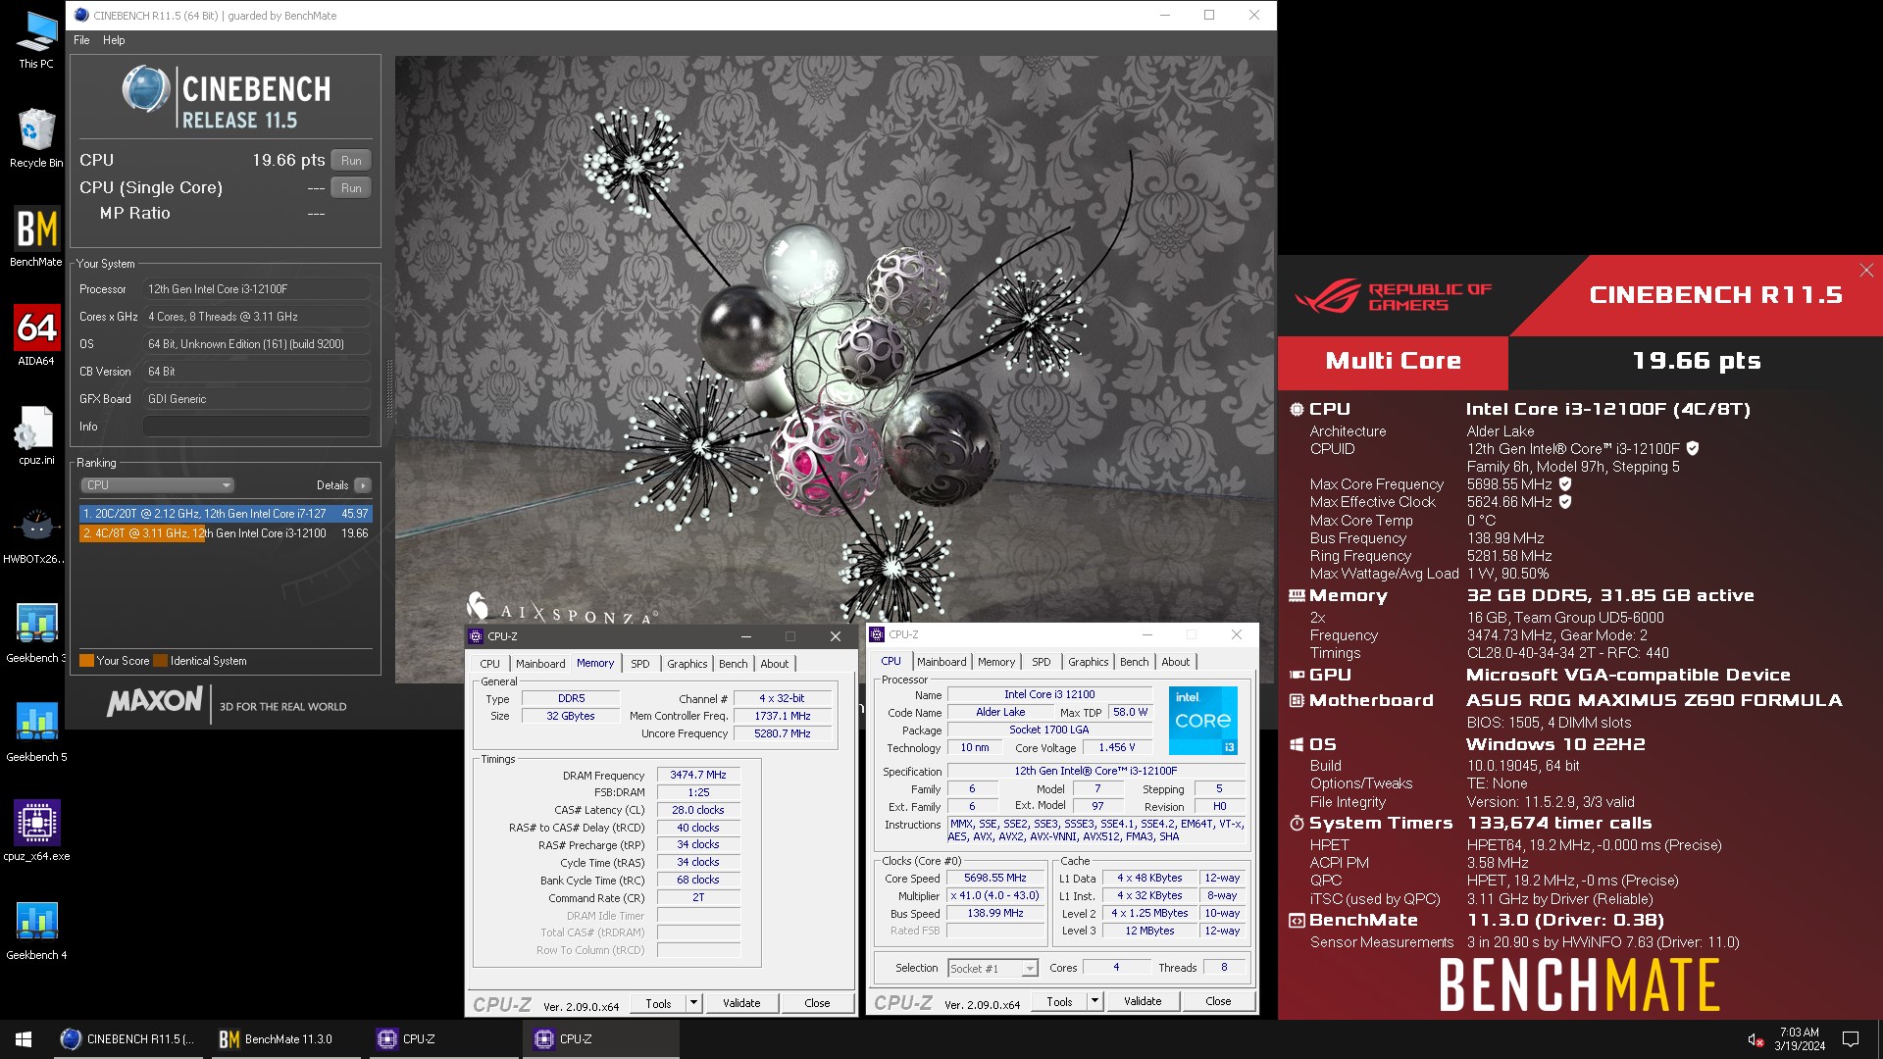
Task: Open Tools dropdown arrow in CPU-Z Memory window
Action: (693, 1003)
